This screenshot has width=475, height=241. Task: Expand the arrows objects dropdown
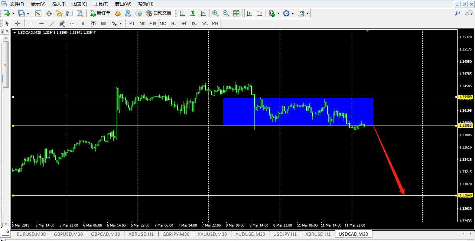(x=120, y=23)
